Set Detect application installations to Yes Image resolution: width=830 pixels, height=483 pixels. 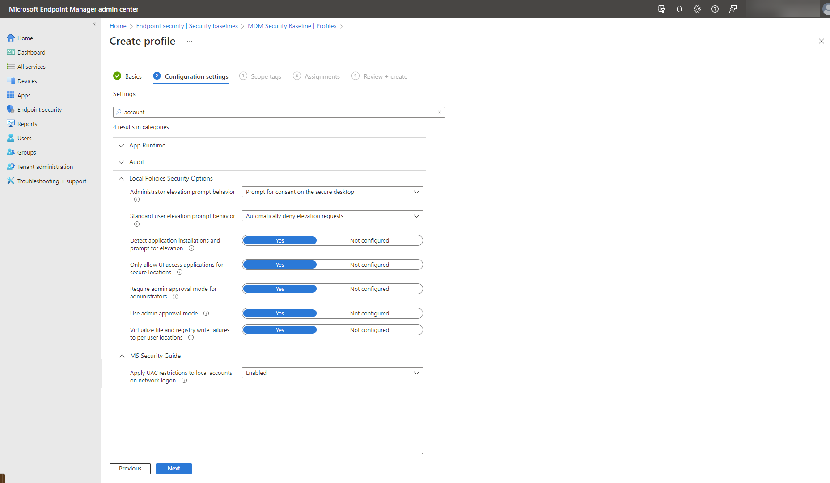click(x=280, y=240)
